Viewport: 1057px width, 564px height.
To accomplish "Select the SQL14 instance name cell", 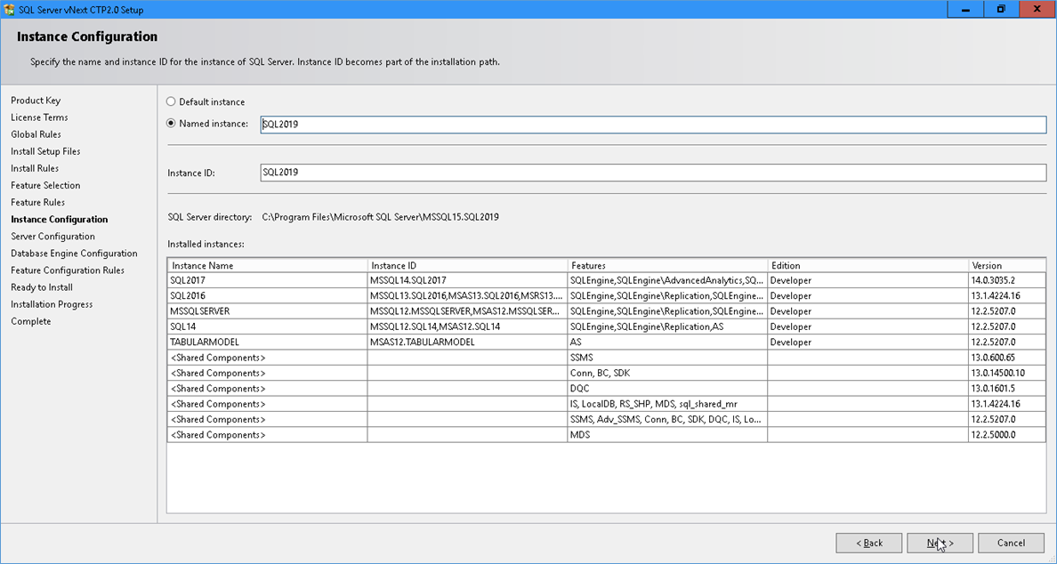I will click(x=268, y=326).
